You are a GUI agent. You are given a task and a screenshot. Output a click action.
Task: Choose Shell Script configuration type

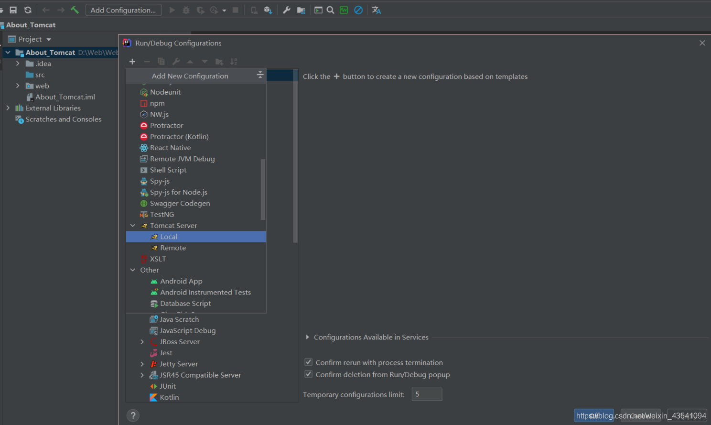pyautogui.click(x=196, y=170)
